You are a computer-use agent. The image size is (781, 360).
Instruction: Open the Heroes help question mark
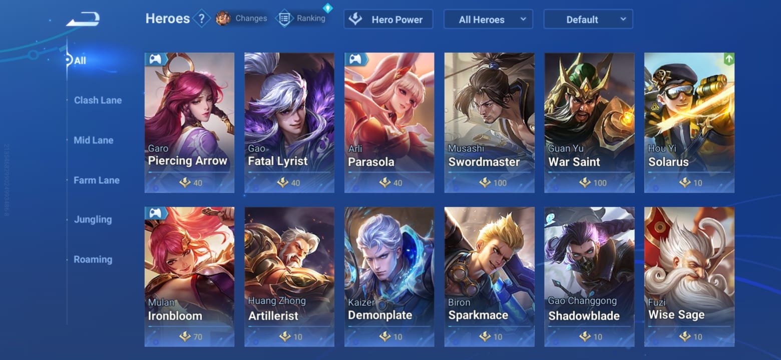pos(201,19)
